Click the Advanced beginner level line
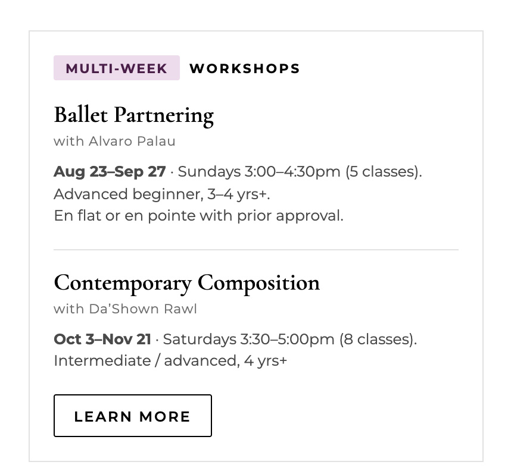 pos(162,194)
